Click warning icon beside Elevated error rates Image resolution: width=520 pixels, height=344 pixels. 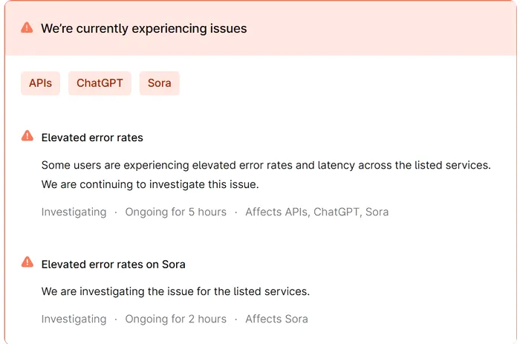click(27, 136)
